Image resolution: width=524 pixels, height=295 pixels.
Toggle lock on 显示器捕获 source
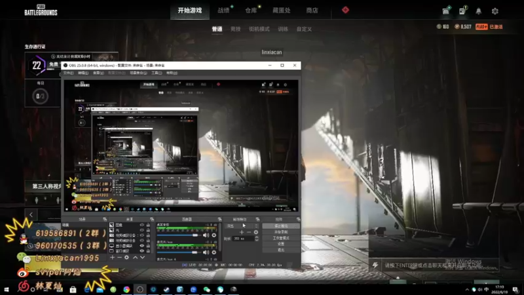[148, 245]
